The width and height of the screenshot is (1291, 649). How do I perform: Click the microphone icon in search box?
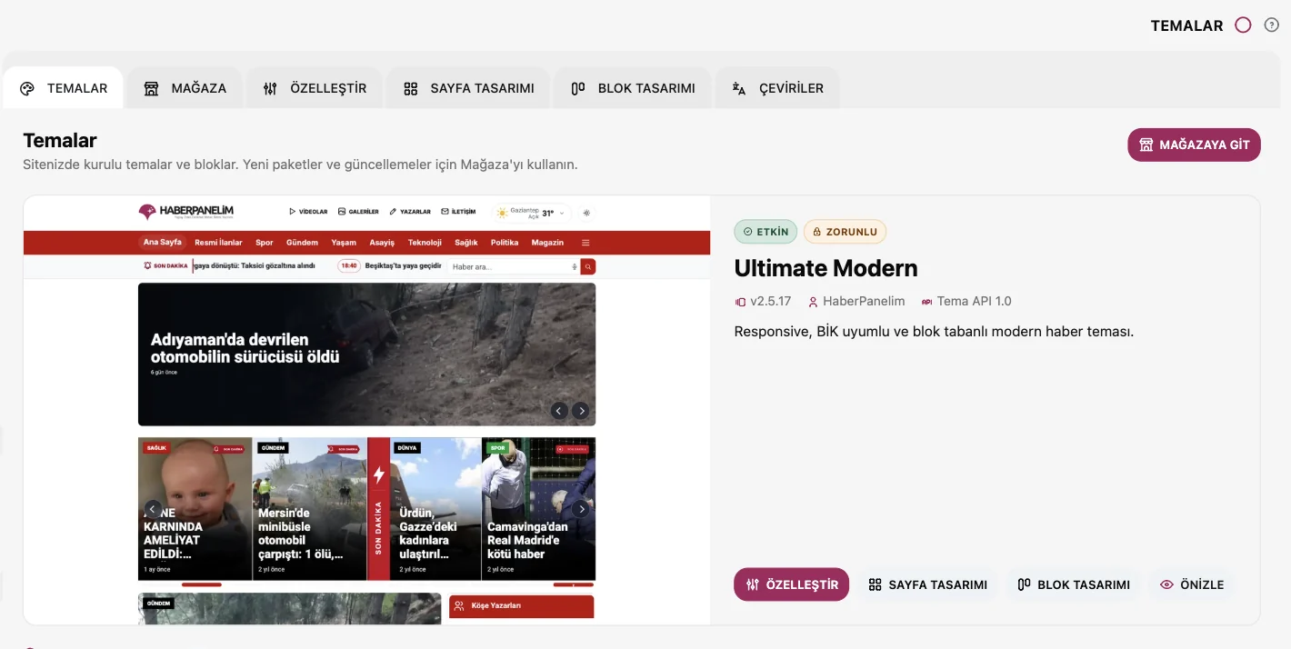tap(575, 266)
